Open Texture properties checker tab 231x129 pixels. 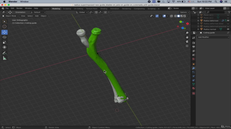(193, 93)
